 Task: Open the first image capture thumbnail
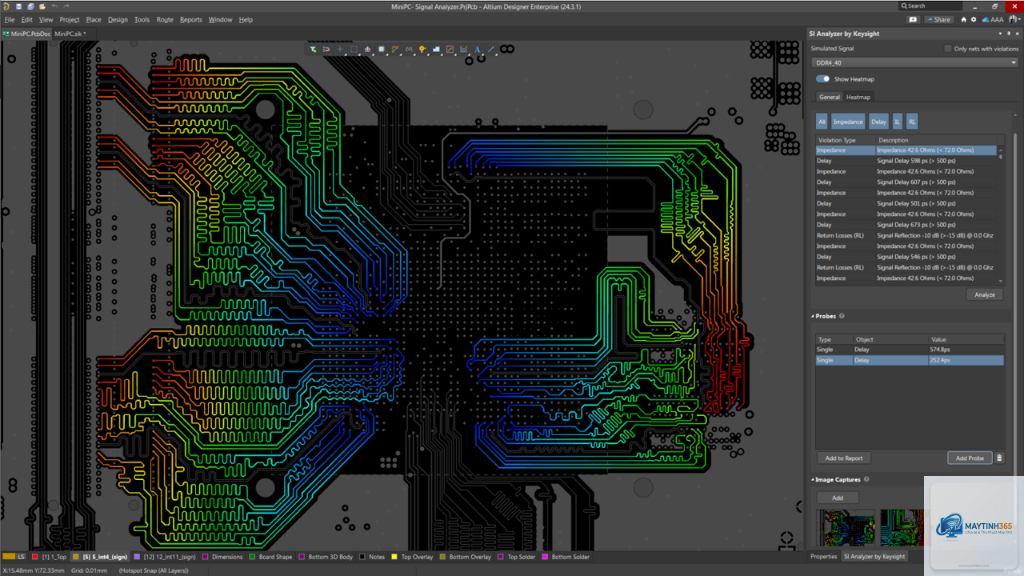(x=846, y=528)
